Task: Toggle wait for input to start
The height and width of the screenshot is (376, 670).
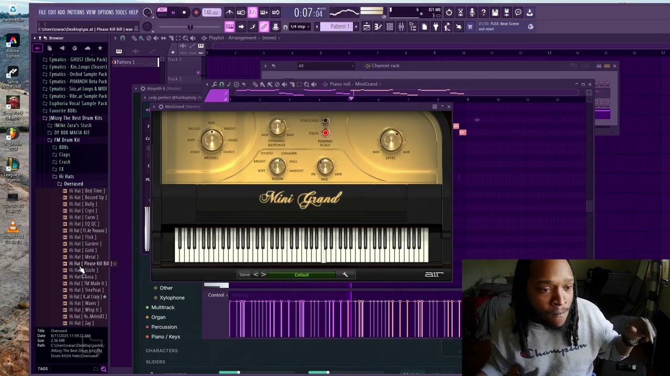Action: (x=241, y=12)
